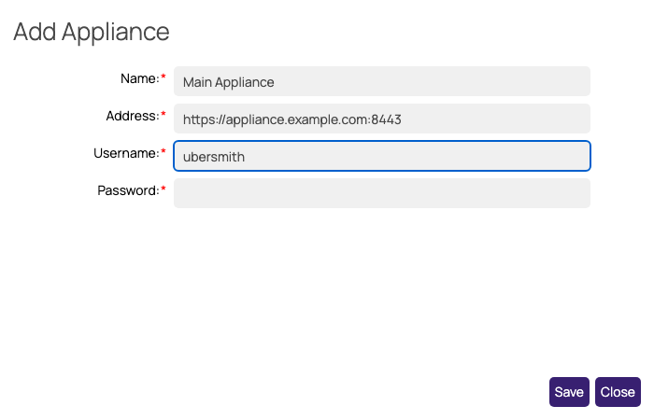This screenshot has width=654, height=420.
Task: Click the Username: label
Action: [126, 153]
